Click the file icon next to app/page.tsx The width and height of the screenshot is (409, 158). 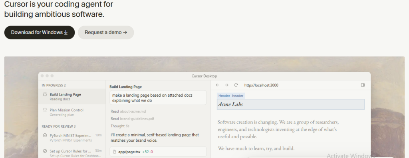pyautogui.click(x=115, y=152)
